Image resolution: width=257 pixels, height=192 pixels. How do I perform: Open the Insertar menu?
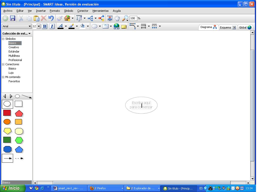pos(41,11)
